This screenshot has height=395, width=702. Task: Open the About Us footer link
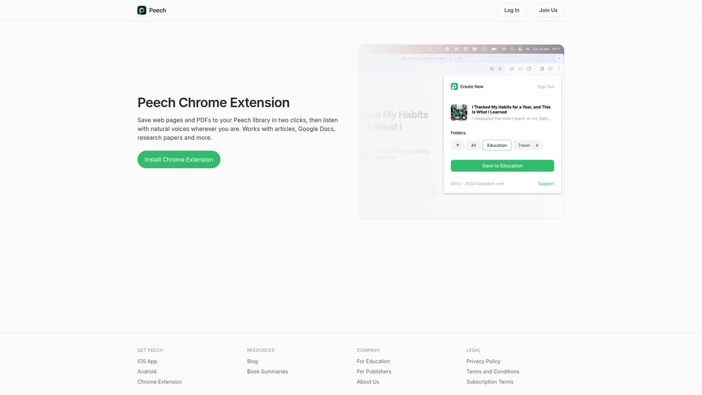[368, 382]
